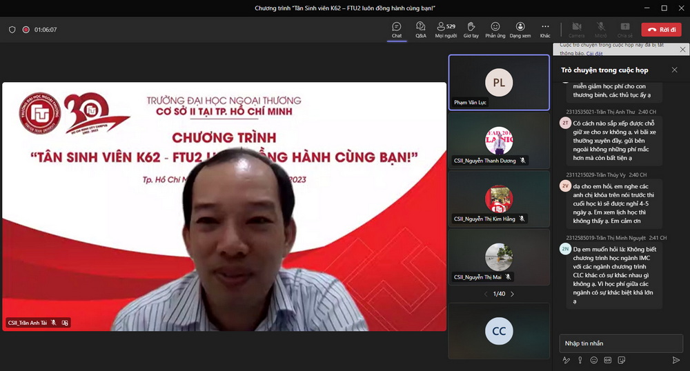
Task: Send the chat message
Action: pos(676,360)
